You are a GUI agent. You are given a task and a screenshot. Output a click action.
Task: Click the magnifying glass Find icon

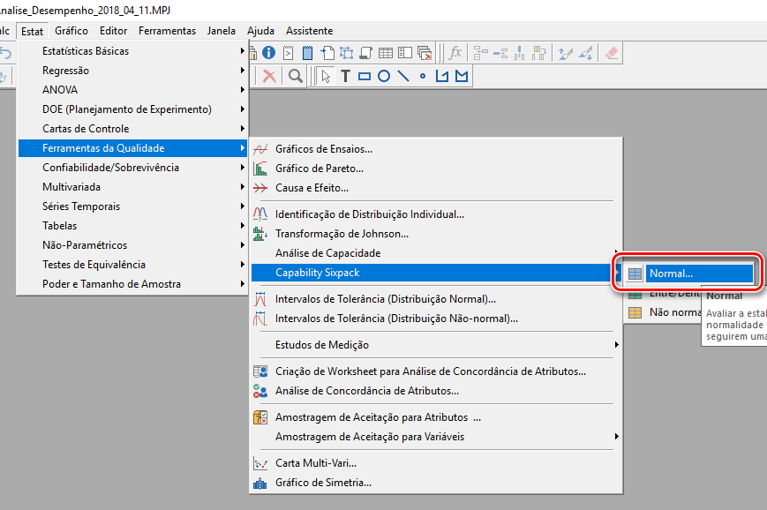pos(296,77)
